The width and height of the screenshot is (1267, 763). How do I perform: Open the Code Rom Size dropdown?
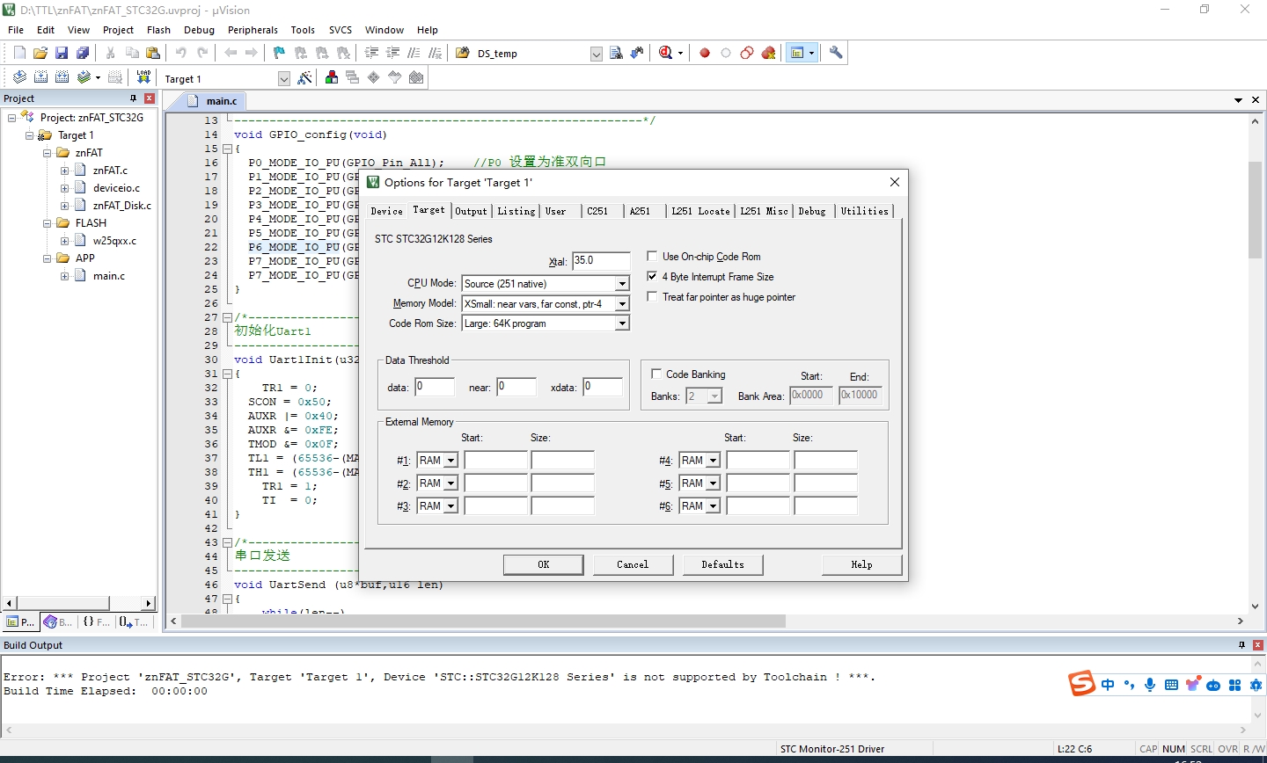point(622,323)
